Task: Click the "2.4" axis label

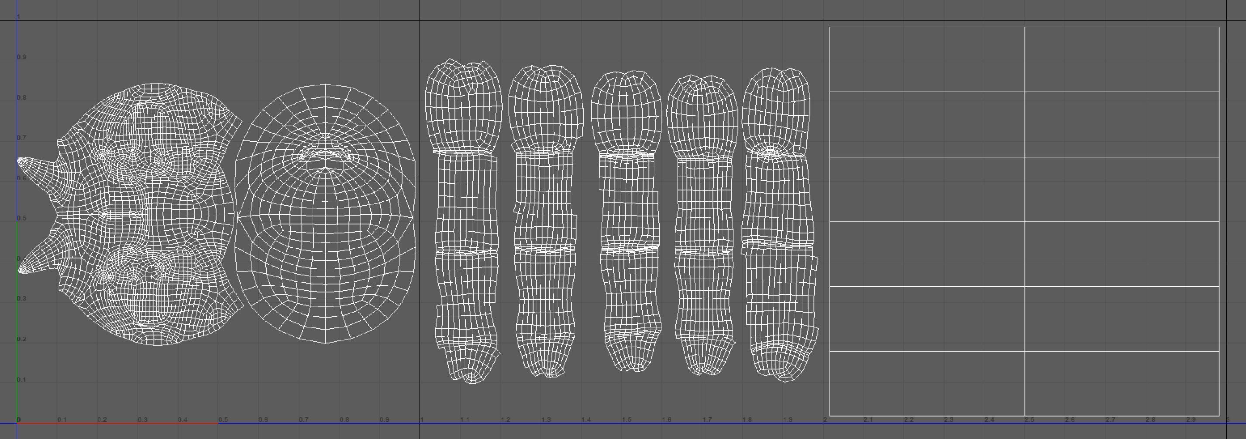Action: click(989, 420)
